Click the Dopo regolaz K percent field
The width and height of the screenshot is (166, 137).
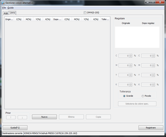click(x=147, y=85)
